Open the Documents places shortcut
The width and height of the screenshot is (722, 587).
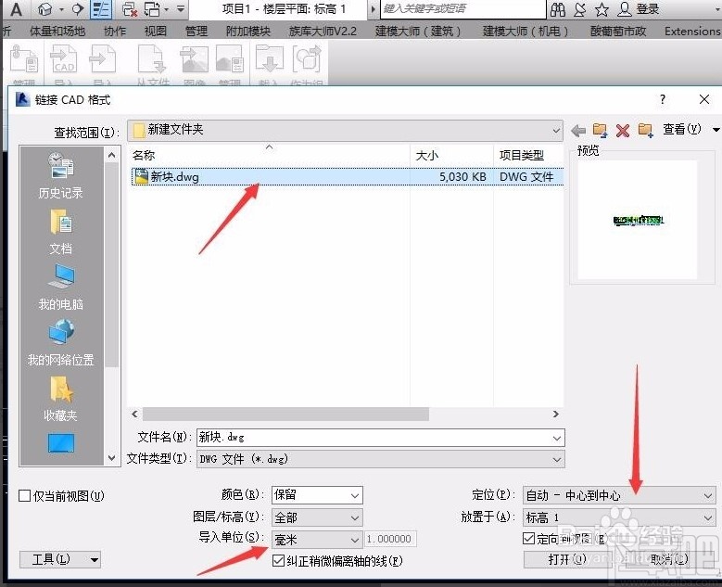(x=61, y=232)
